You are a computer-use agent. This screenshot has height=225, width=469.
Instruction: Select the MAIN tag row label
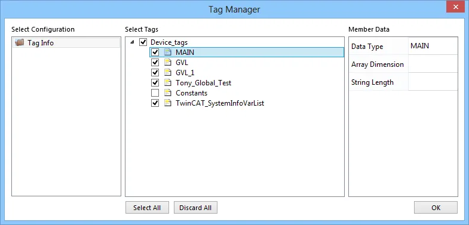pyautogui.click(x=185, y=53)
